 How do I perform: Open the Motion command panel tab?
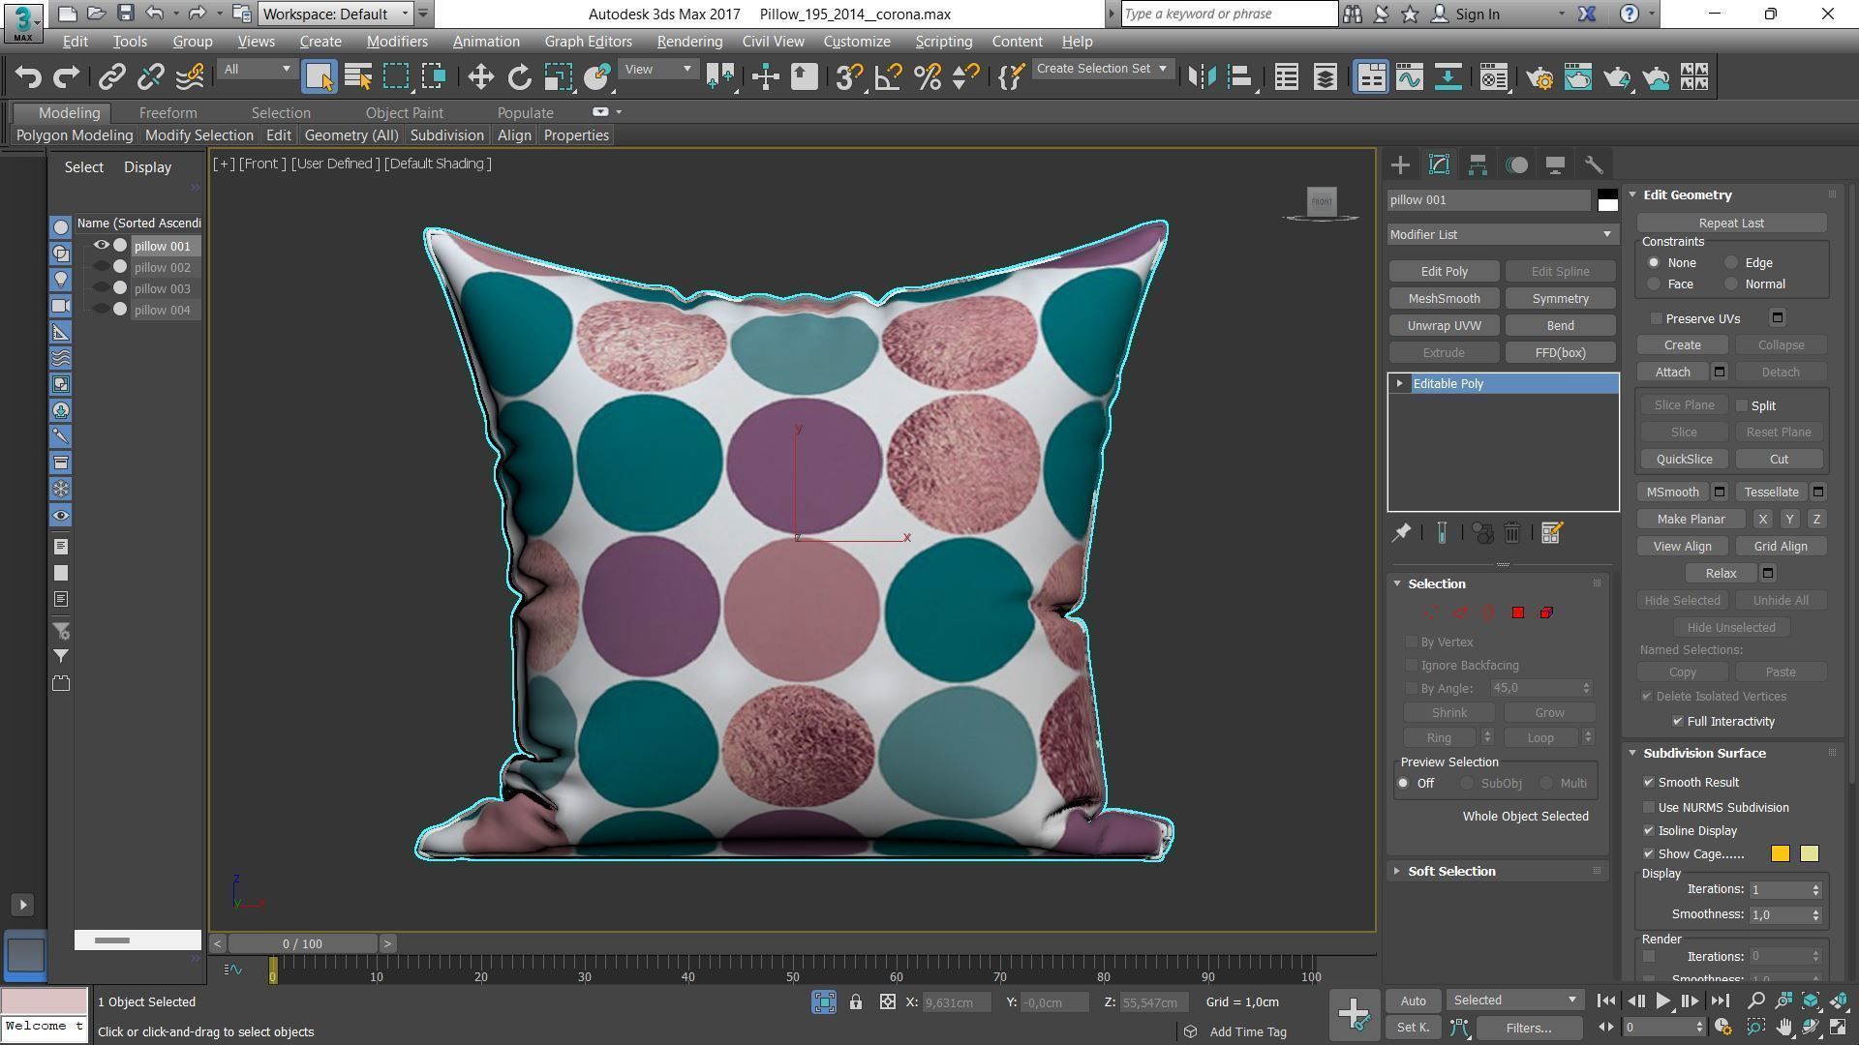click(1516, 164)
